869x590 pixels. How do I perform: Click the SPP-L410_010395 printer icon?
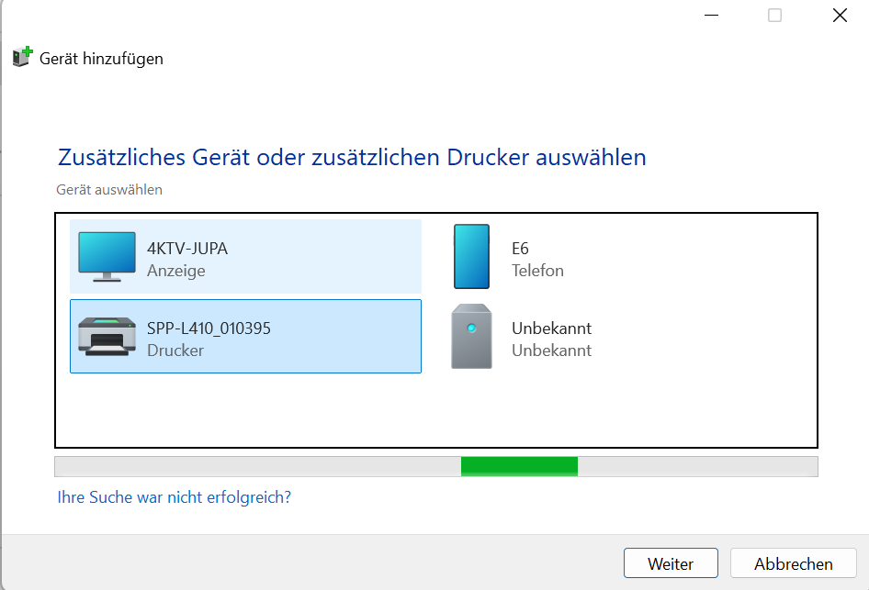pos(107,336)
